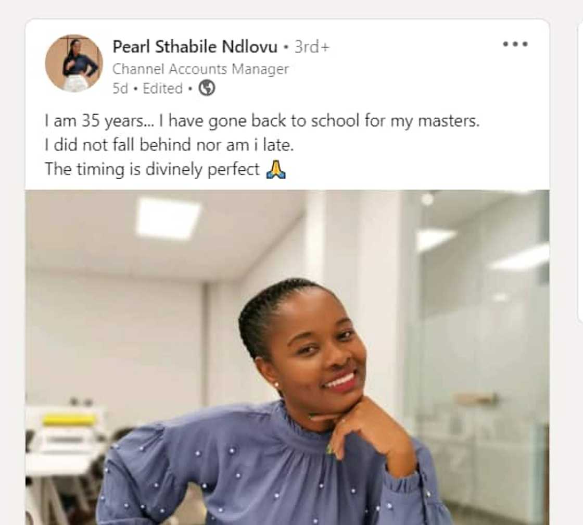Click the "Edited" label in post header
Viewport: 583px width, 525px height.
(x=162, y=89)
